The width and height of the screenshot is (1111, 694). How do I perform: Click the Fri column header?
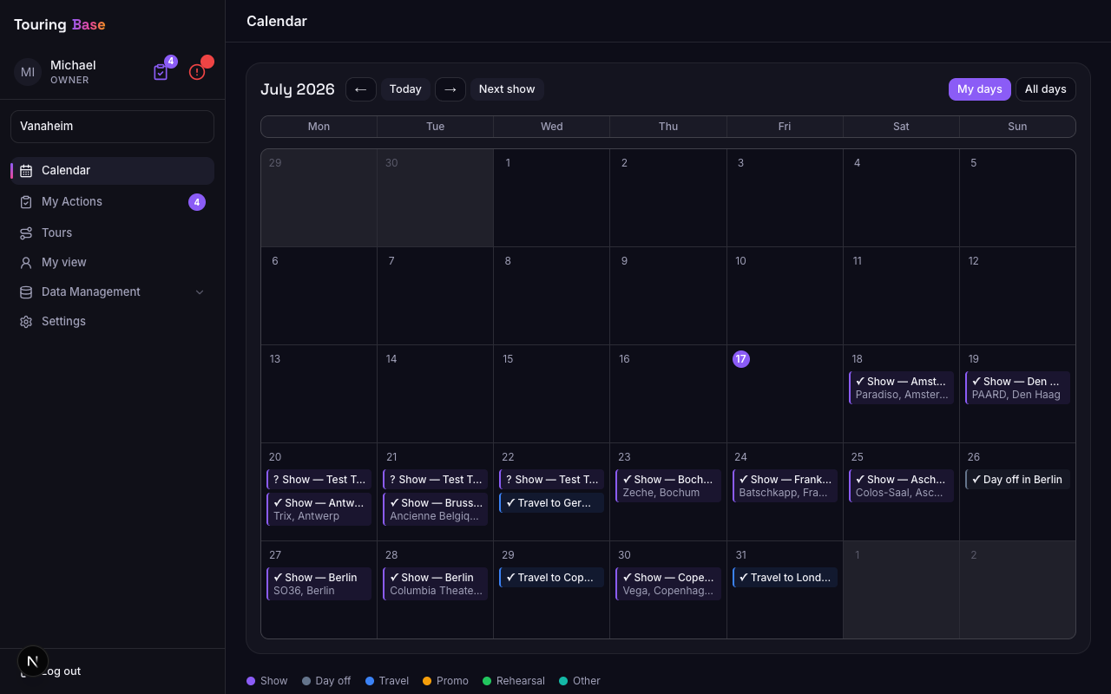[785, 127]
